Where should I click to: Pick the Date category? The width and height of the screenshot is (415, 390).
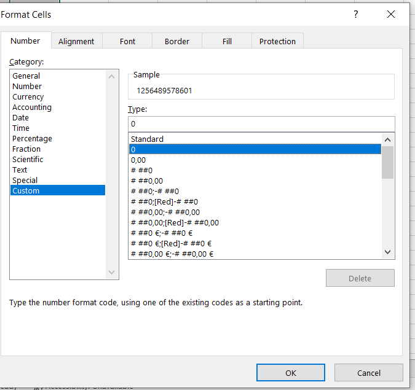(20, 118)
